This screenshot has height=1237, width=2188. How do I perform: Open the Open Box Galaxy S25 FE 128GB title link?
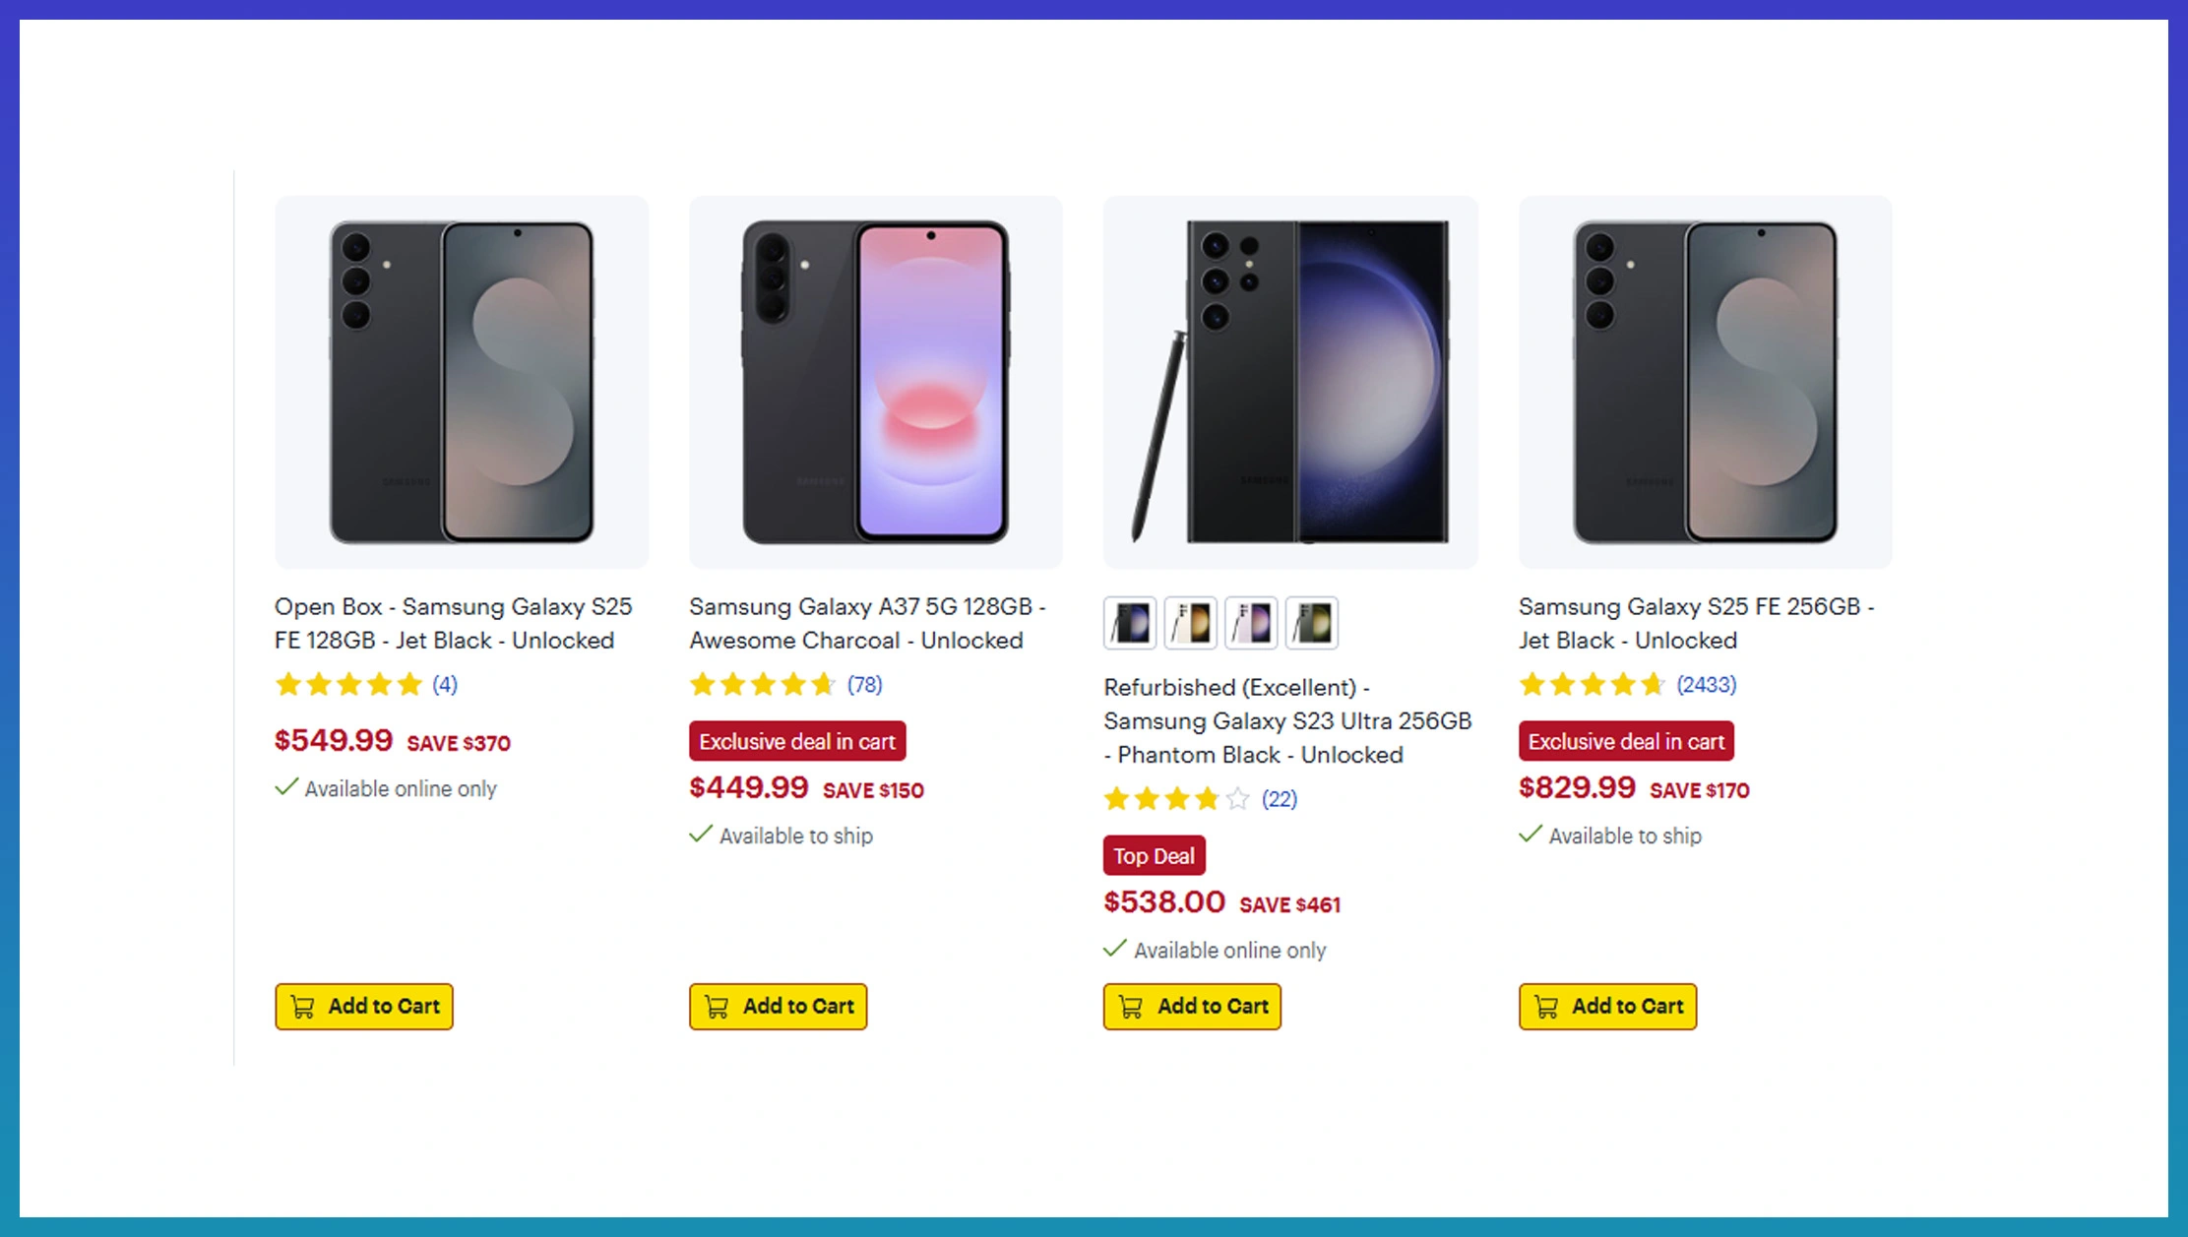pyautogui.click(x=454, y=624)
